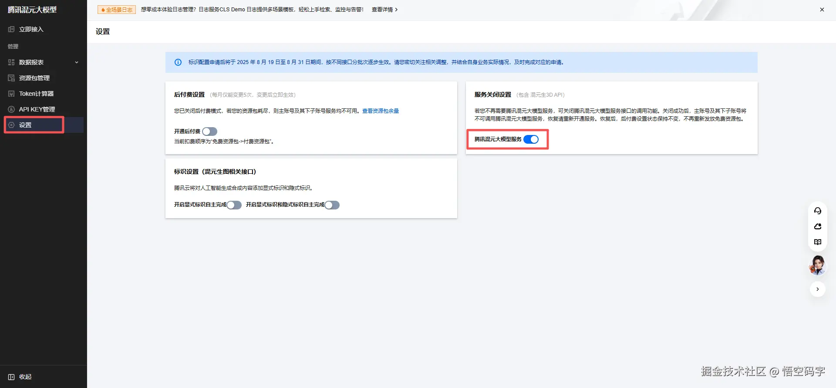Open customer service via headset icon
836x388 pixels.
[x=818, y=211]
